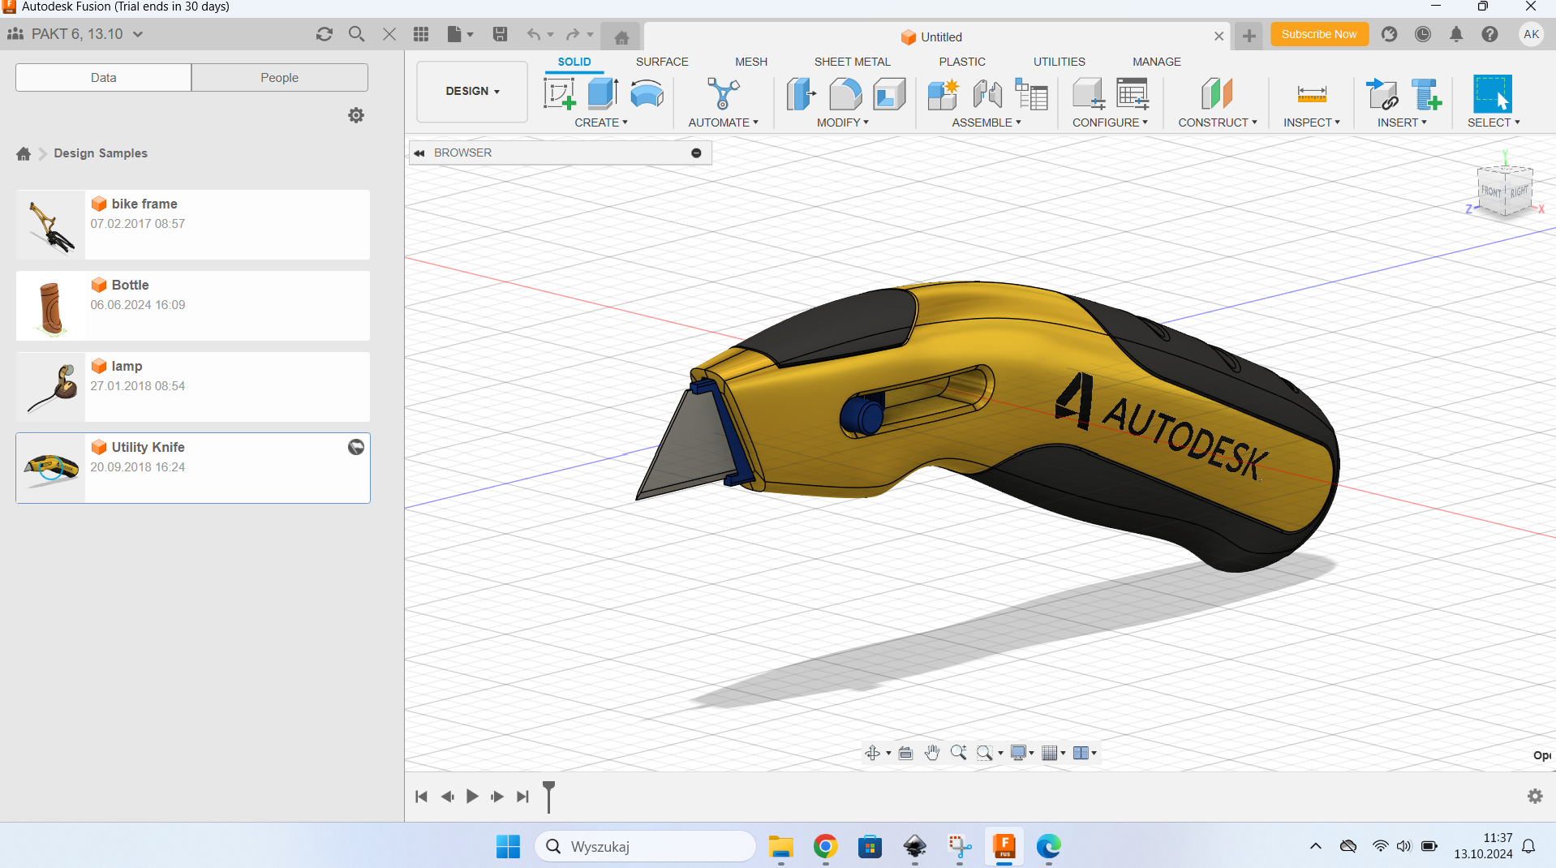Click the Configure Model icon
The width and height of the screenshot is (1556, 868).
tap(1089, 94)
